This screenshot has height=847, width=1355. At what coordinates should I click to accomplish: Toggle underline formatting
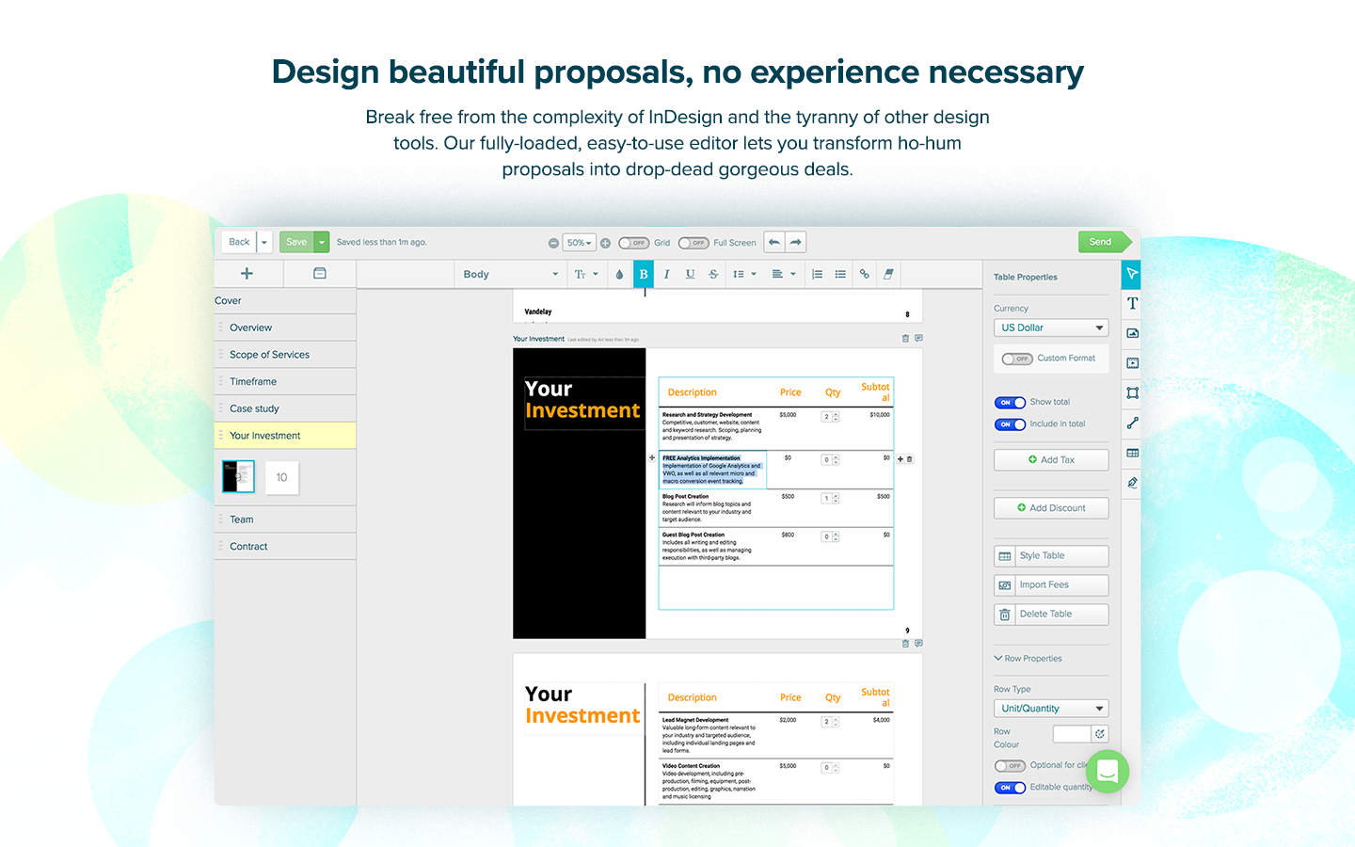click(x=690, y=274)
